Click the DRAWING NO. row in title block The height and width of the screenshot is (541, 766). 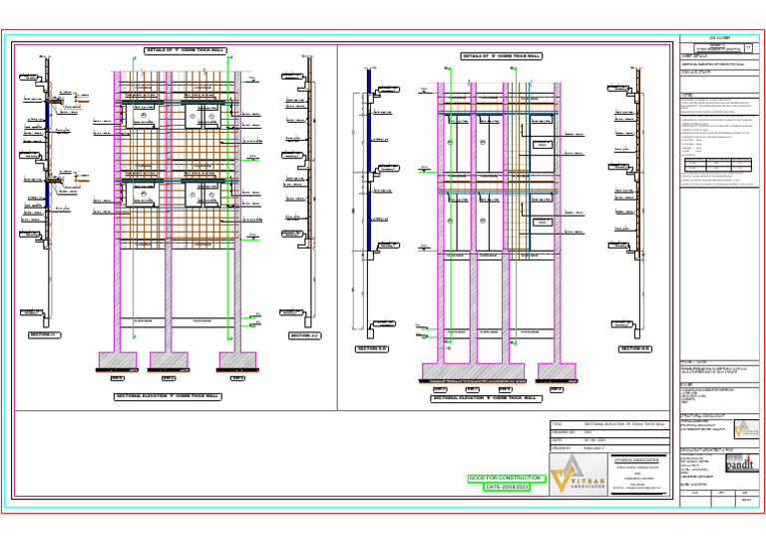609,432
